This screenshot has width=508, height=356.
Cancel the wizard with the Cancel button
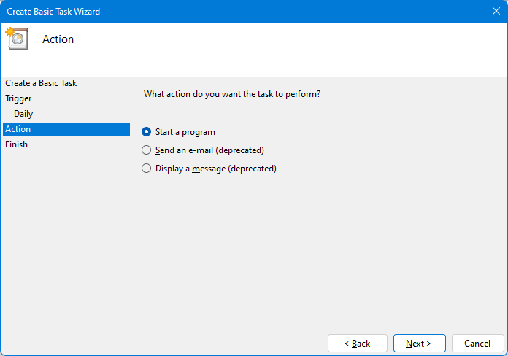click(477, 343)
